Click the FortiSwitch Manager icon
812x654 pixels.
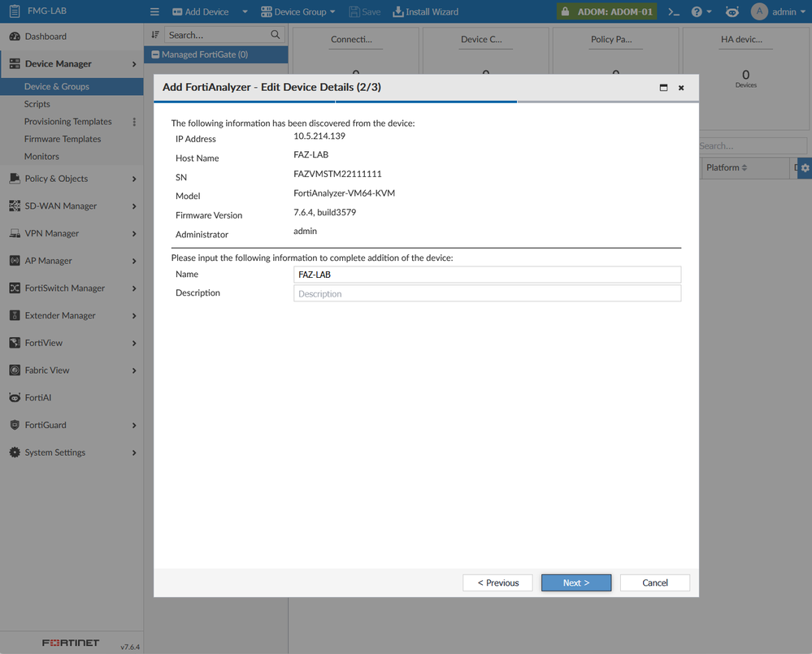(15, 288)
